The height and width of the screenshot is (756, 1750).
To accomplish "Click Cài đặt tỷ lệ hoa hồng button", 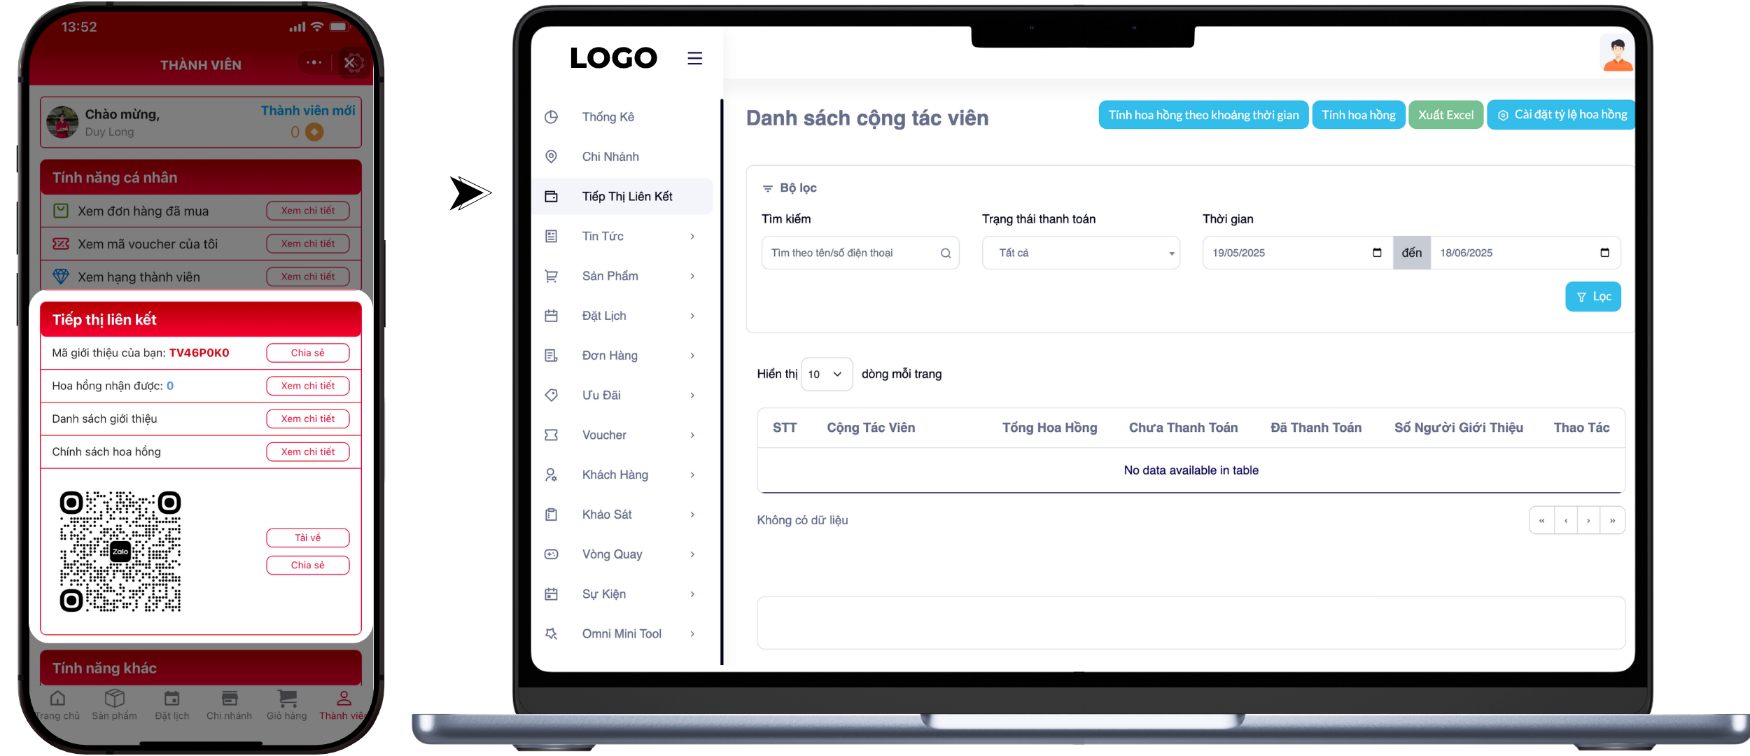I will pos(1562,115).
